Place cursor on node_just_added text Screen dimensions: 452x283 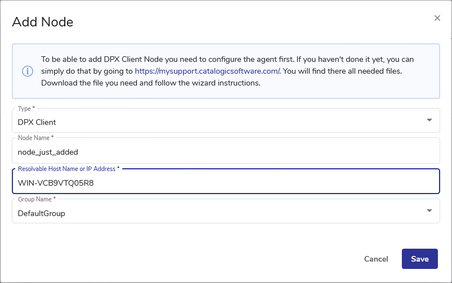click(48, 152)
